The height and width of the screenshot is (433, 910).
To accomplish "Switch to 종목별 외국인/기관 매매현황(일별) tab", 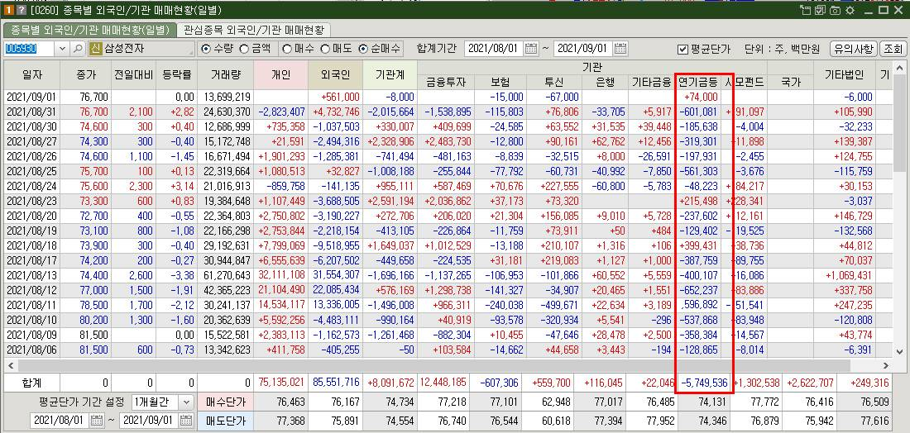I will [90, 30].
